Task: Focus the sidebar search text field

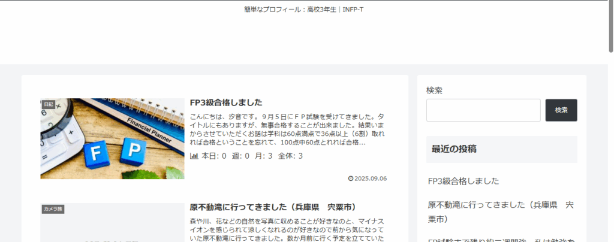Action: coord(483,110)
